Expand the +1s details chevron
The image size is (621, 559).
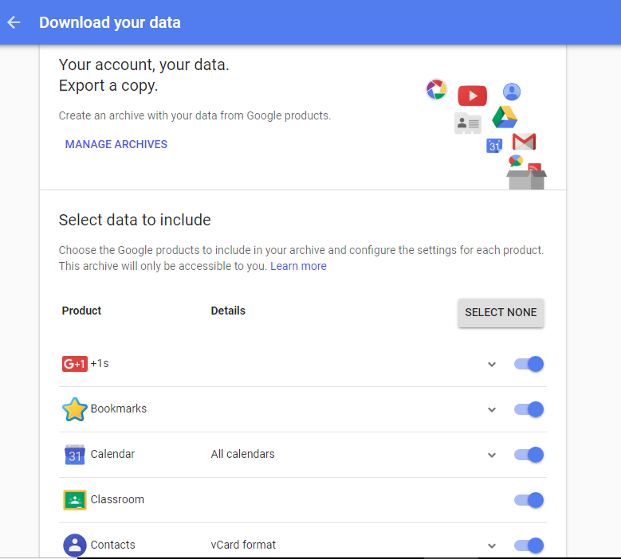(492, 365)
